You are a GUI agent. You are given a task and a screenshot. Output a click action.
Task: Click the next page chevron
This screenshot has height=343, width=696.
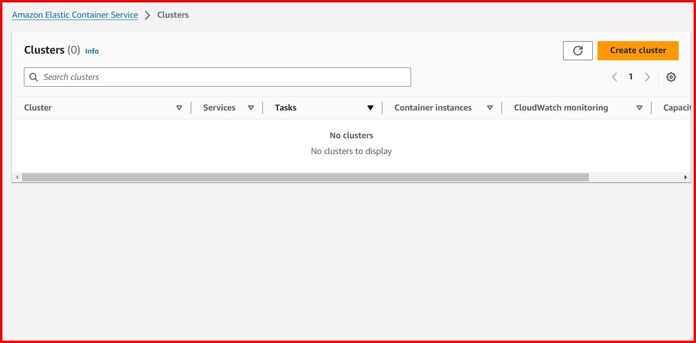[647, 77]
